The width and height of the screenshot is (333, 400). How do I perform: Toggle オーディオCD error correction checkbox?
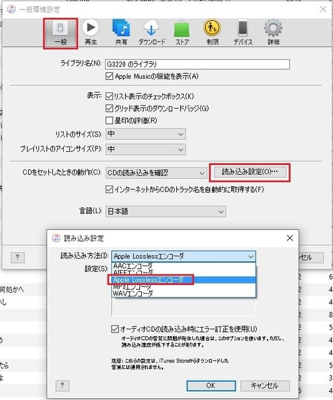(115, 329)
